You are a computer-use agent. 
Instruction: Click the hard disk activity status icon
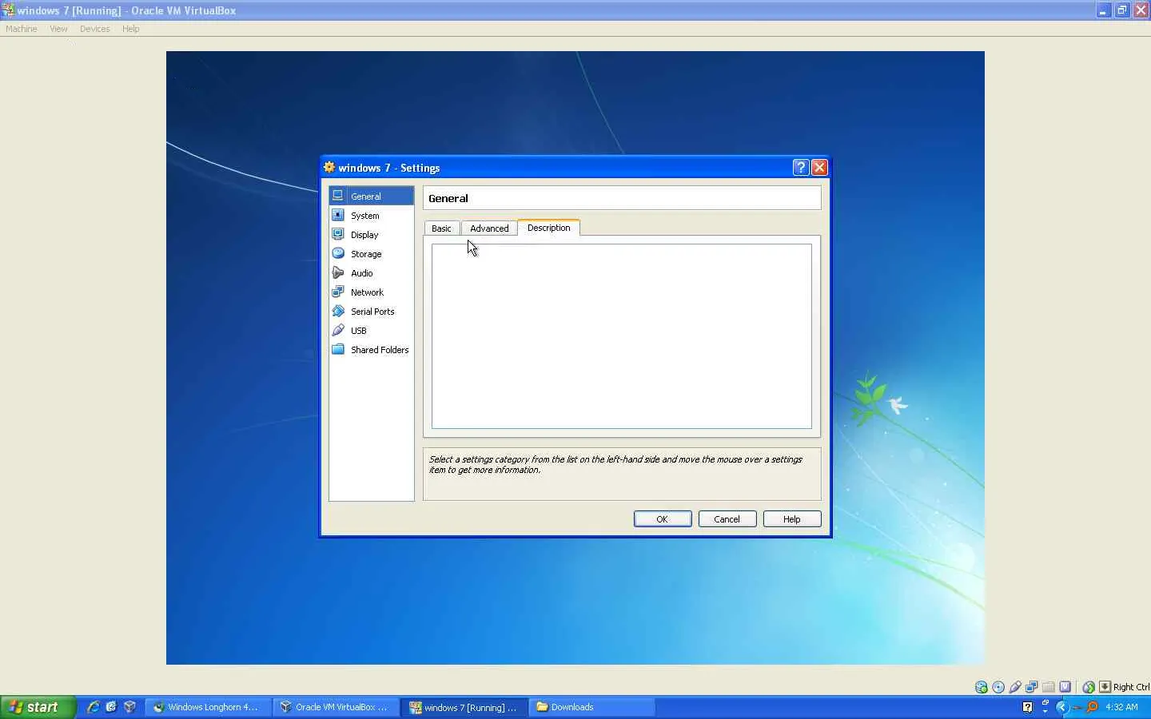[982, 687]
